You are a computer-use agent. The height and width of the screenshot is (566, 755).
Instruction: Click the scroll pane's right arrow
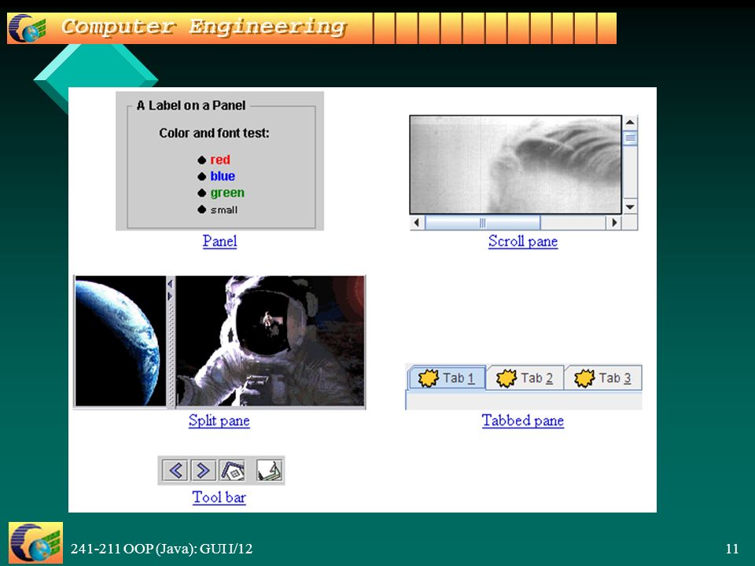[613, 222]
